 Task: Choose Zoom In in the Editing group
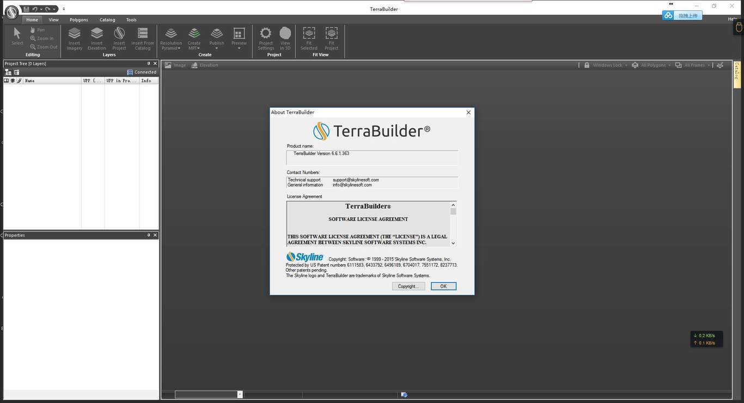pos(42,39)
